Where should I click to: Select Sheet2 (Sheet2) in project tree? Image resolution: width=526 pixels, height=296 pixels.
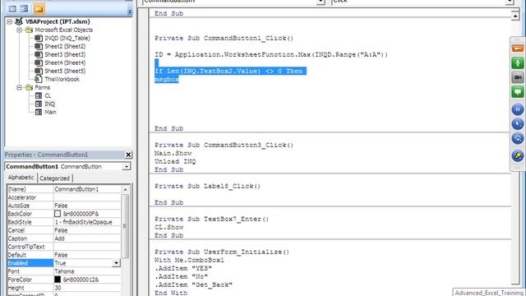coord(65,46)
